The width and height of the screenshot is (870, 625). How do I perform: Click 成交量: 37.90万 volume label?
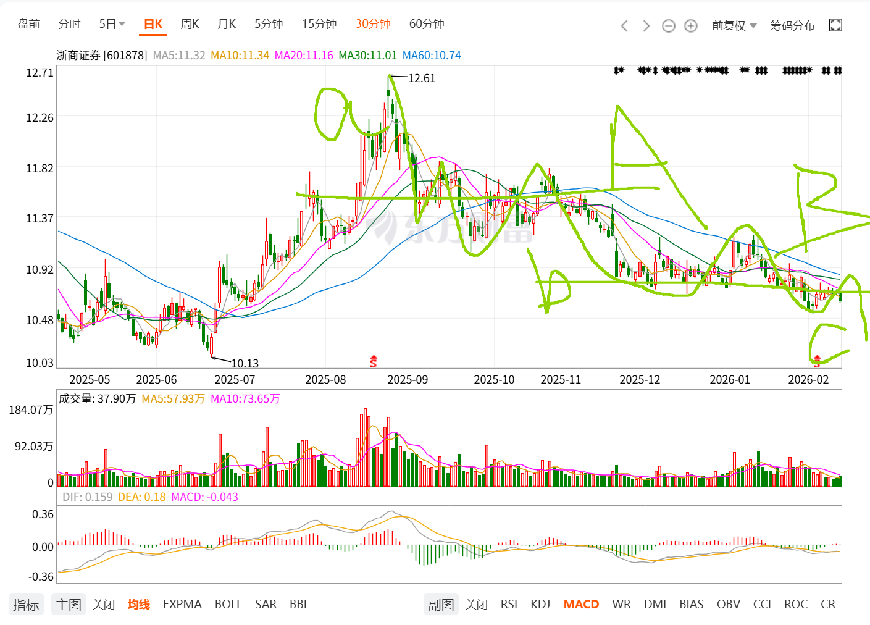tap(97, 399)
